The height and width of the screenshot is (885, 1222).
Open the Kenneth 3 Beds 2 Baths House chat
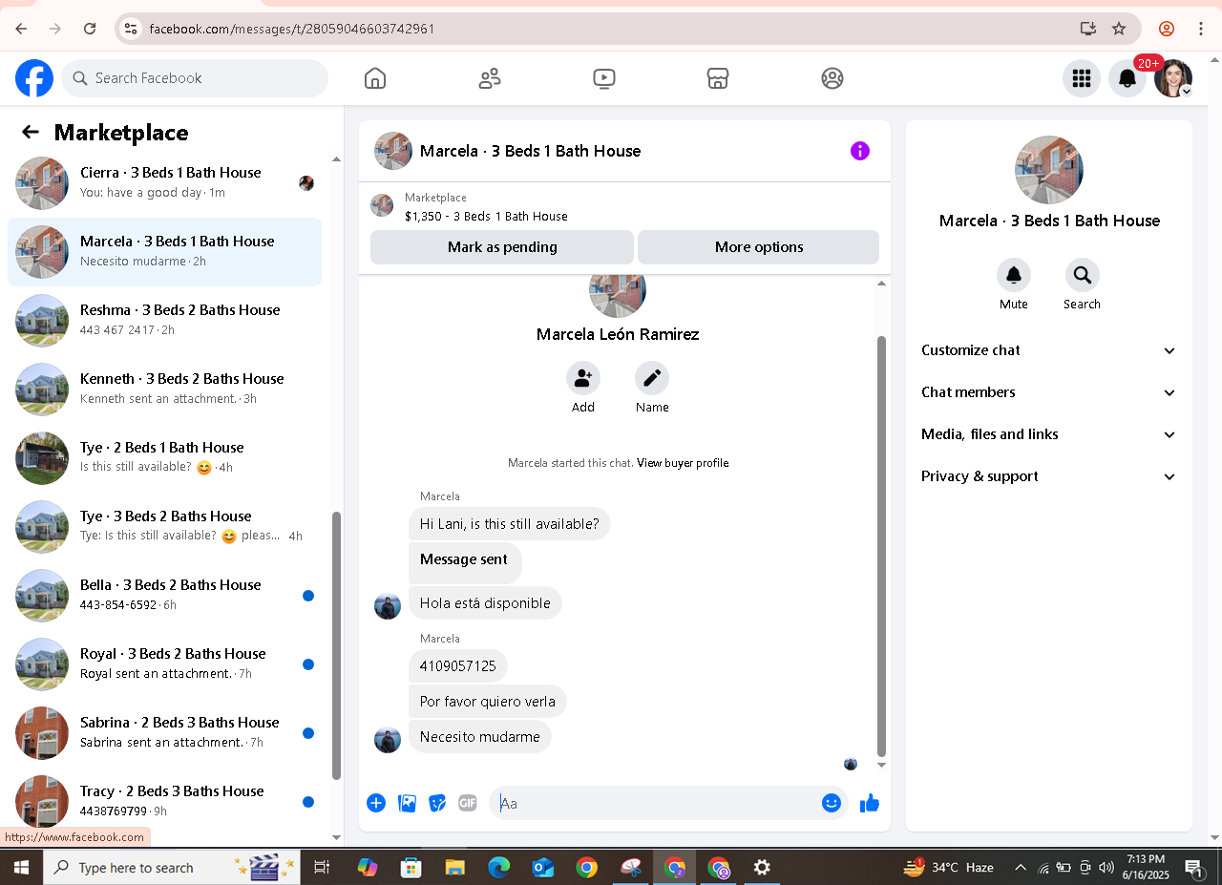click(164, 390)
